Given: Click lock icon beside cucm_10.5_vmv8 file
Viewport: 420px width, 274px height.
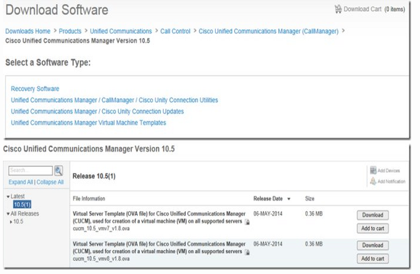Looking at the screenshot, I should 247,252.
